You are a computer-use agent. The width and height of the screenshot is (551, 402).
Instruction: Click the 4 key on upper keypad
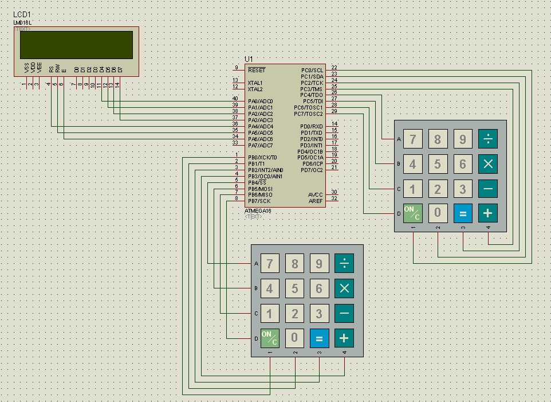coord(413,164)
